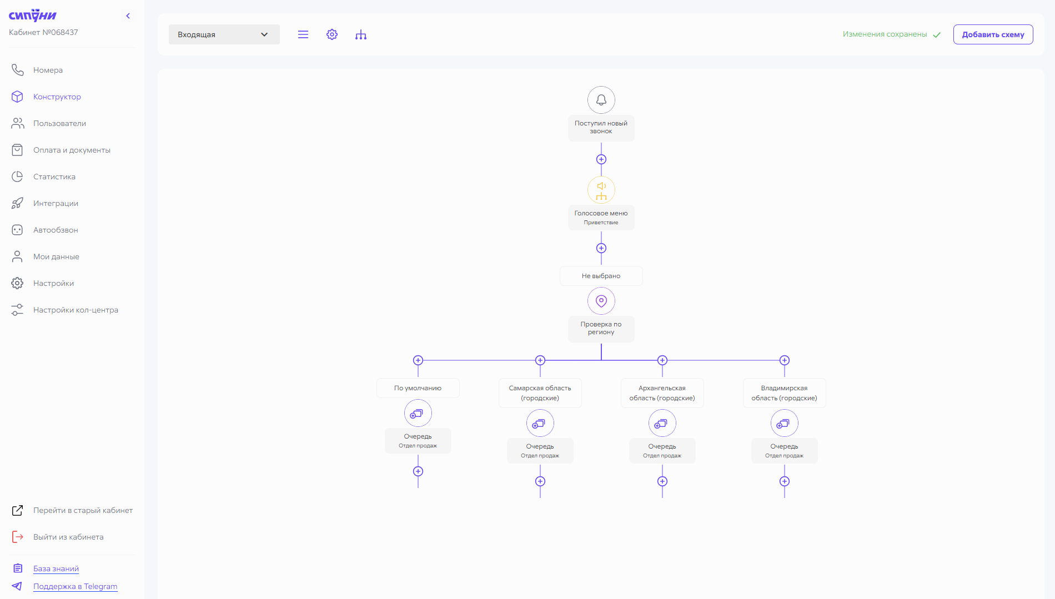Open 'Настройки кол-центра' section
Viewport: 1055px width, 599px height.
pyautogui.click(x=76, y=310)
